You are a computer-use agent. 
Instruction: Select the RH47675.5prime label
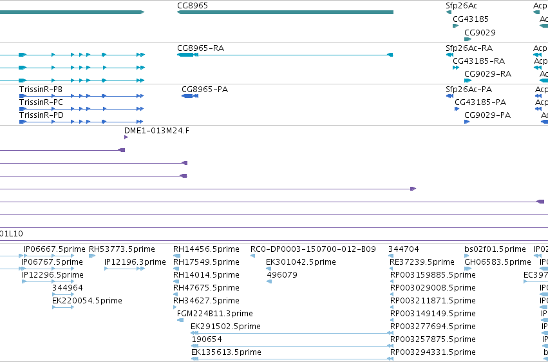(x=206, y=288)
